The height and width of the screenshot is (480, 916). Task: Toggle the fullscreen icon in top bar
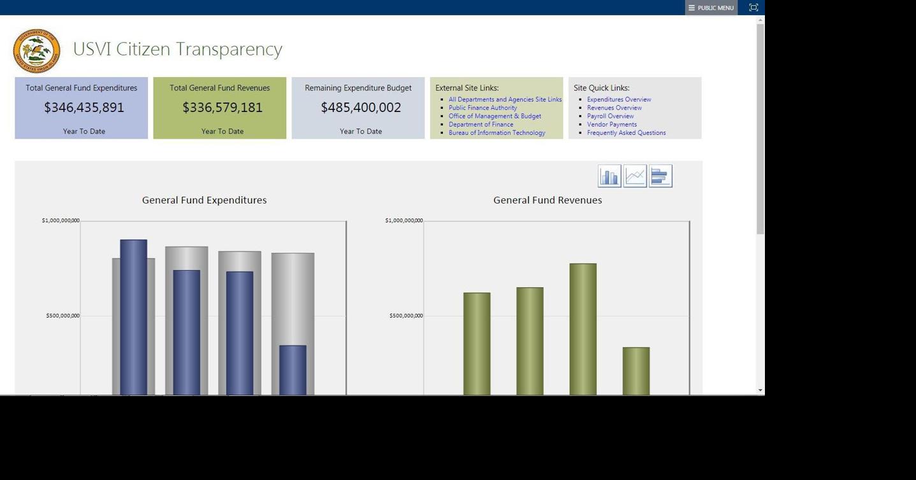click(x=753, y=8)
